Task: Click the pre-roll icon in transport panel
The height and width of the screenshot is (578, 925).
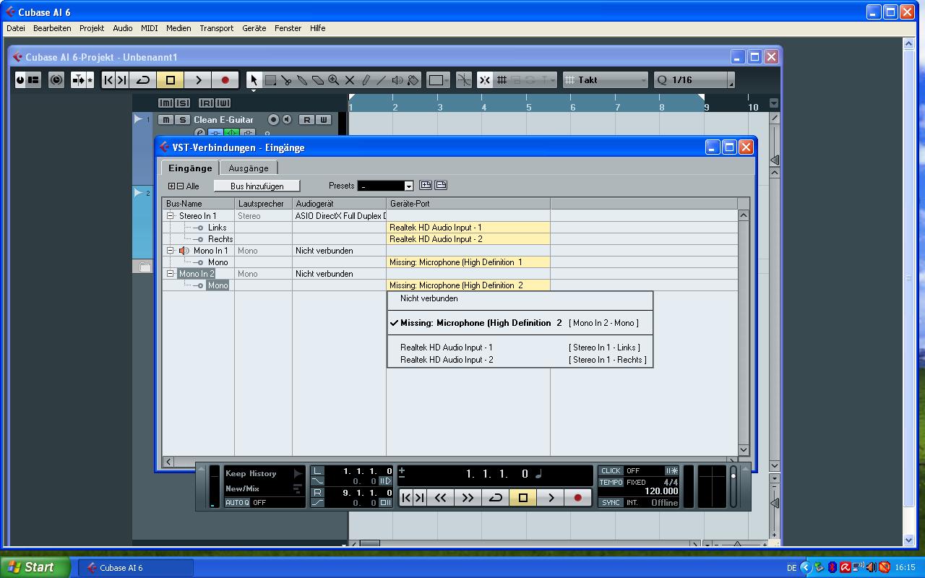Action: (x=385, y=480)
